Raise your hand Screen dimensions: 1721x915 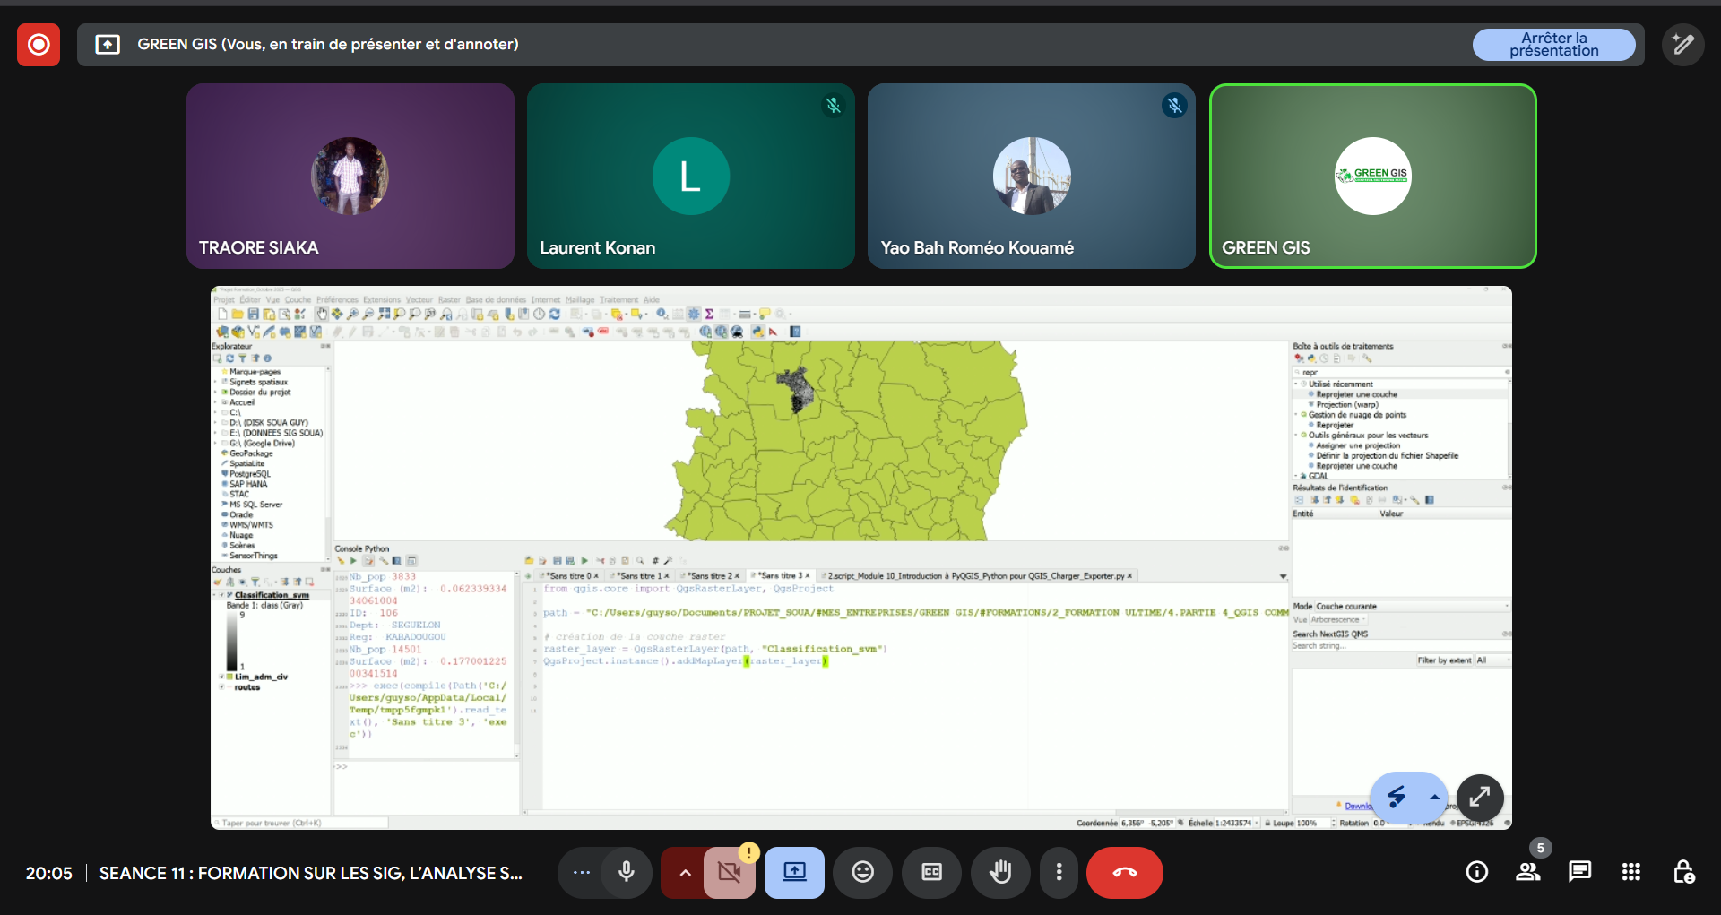[1000, 872]
